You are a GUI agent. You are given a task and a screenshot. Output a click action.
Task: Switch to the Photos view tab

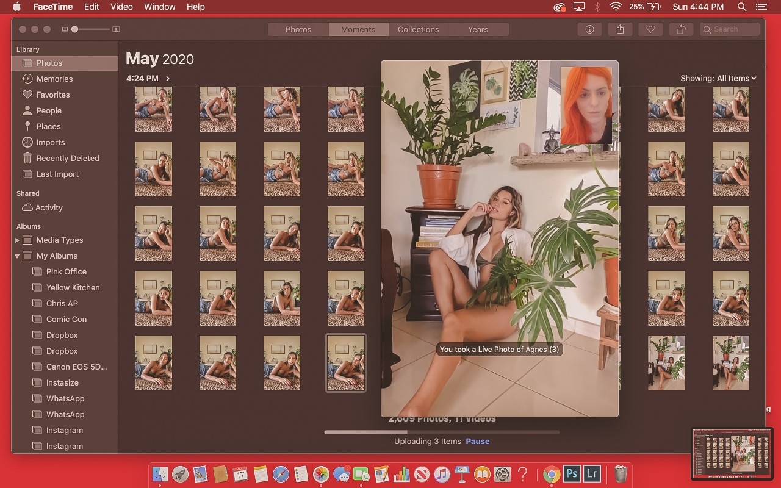(x=298, y=29)
